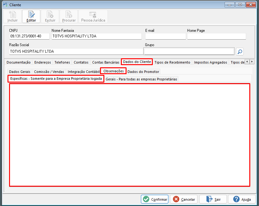Image resolution: width=259 pixels, height=206 pixels.
Task: Click the Incluir toolbar button
Action: 12,16
